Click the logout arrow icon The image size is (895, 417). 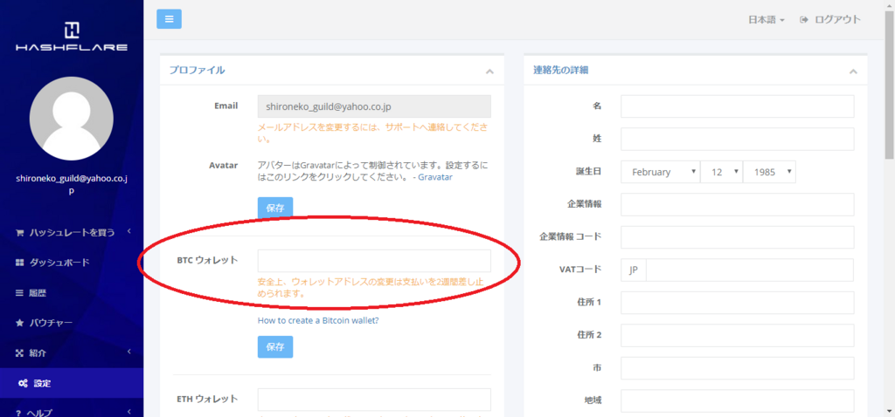(804, 19)
